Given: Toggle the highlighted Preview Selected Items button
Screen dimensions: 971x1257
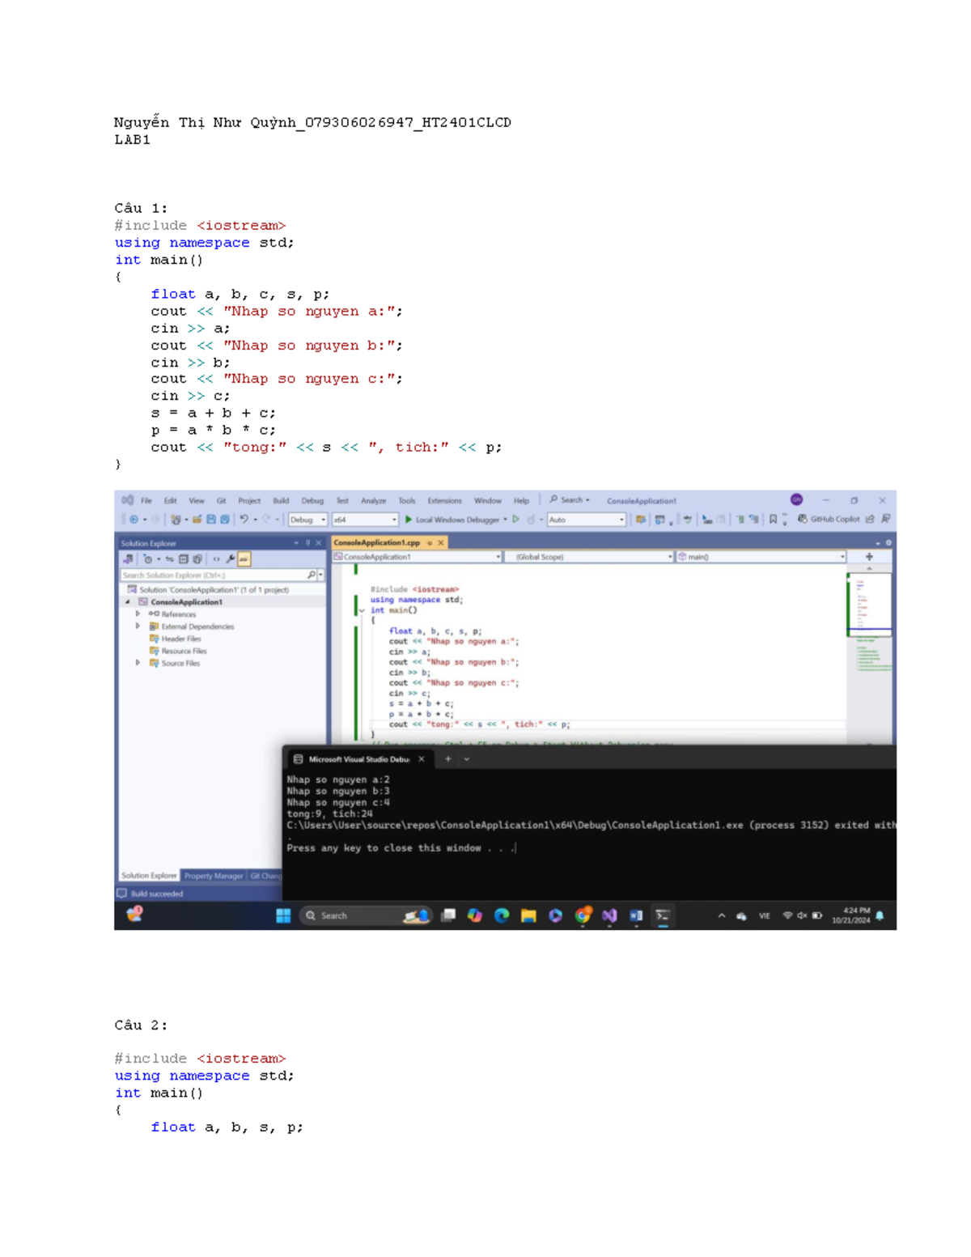Looking at the screenshot, I should 244,558.
